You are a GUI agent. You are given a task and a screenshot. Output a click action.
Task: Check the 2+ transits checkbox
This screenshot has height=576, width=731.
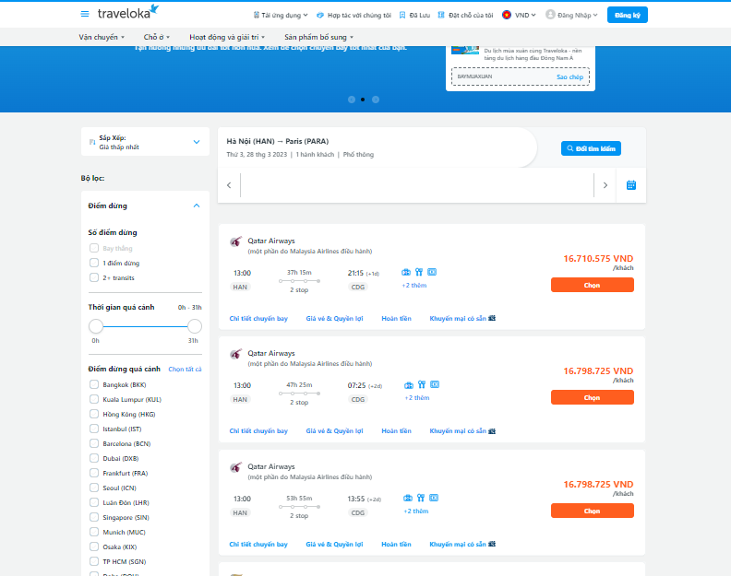click(x=94, y=277)
